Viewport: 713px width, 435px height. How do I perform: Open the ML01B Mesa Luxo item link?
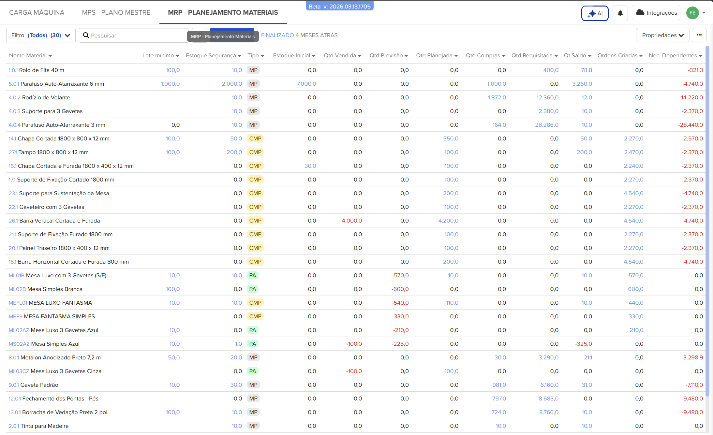16,275
